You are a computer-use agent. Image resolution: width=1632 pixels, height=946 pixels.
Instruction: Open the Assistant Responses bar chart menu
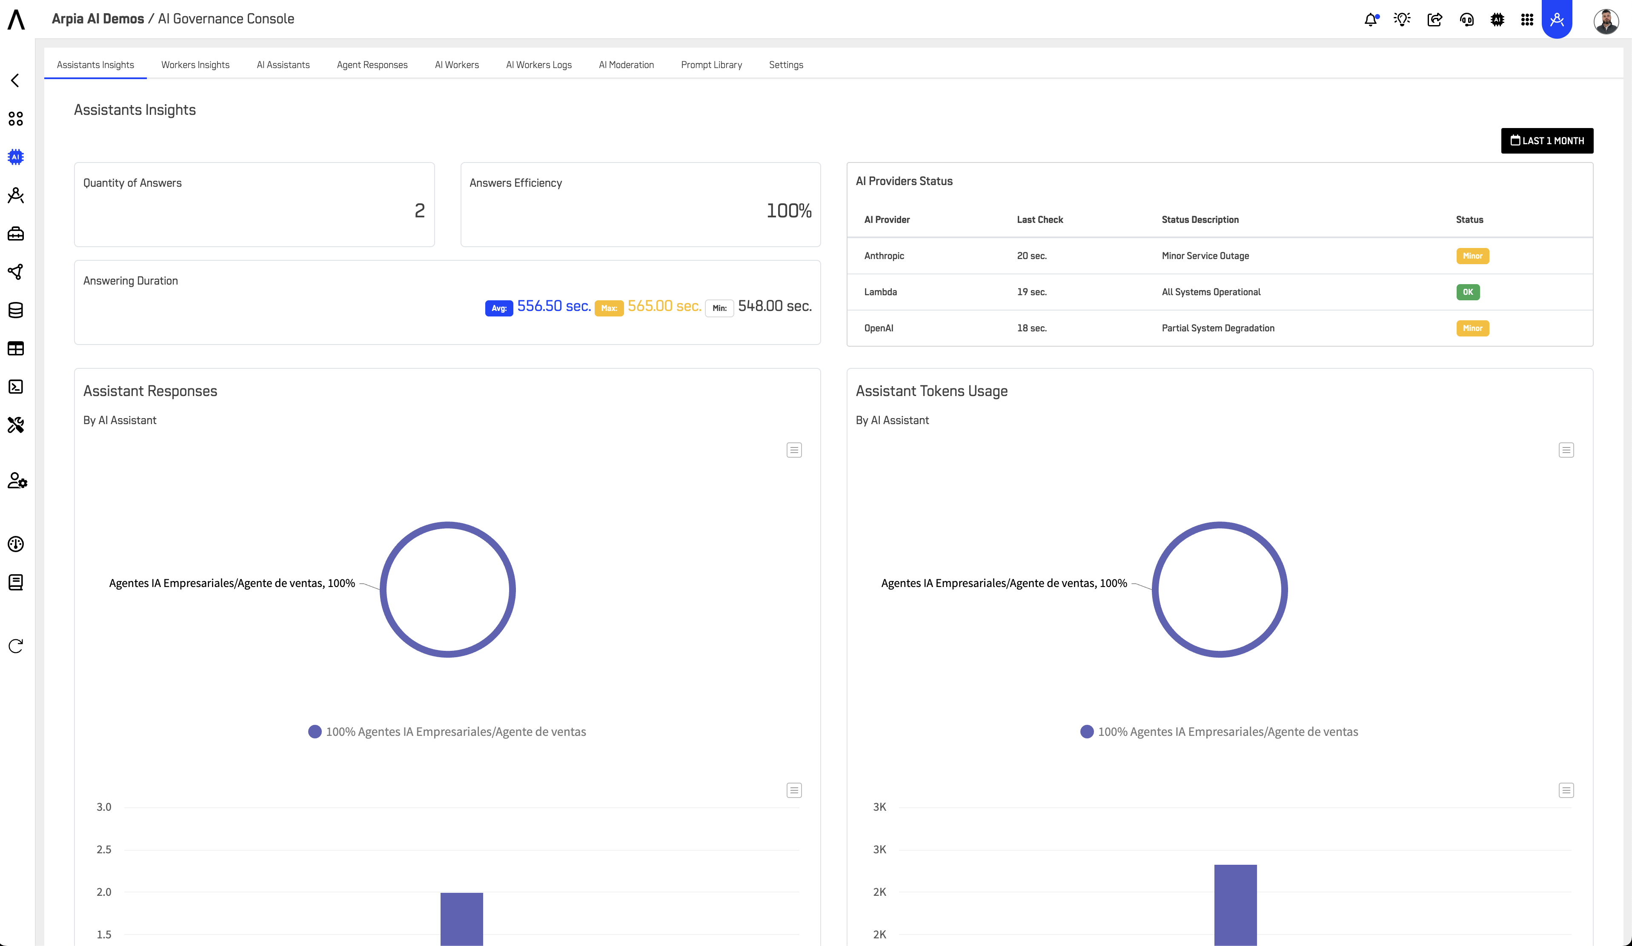pos(794,790)
